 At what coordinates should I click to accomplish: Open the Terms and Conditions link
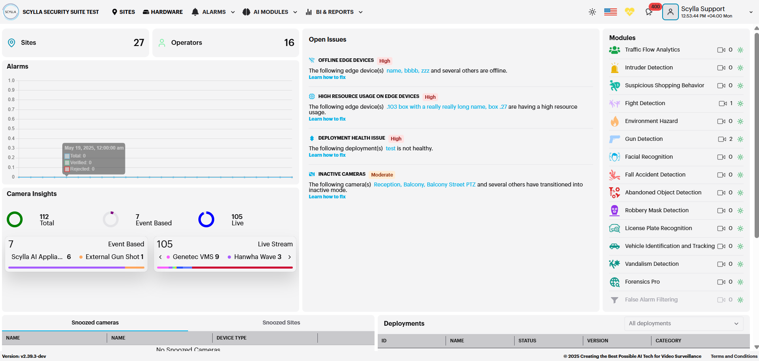(x=734, y=356)
